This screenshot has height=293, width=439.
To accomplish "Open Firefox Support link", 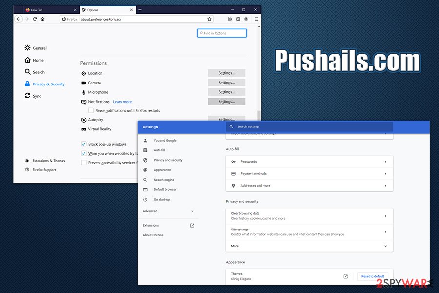I will tap(40, 170).
